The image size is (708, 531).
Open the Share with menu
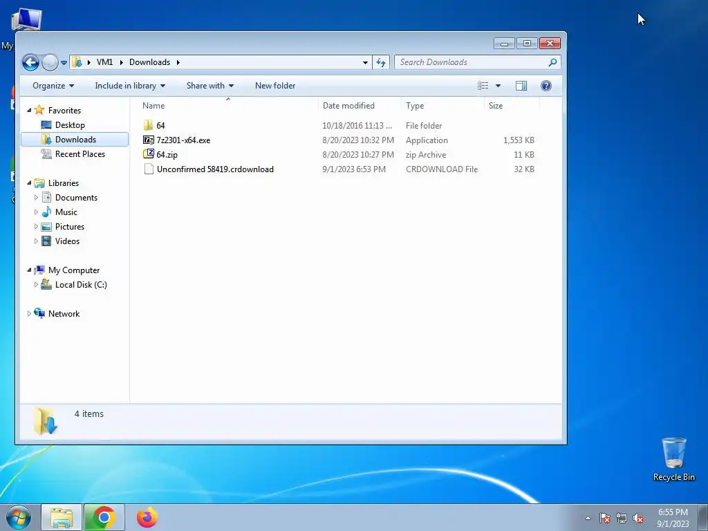[210, 86]
